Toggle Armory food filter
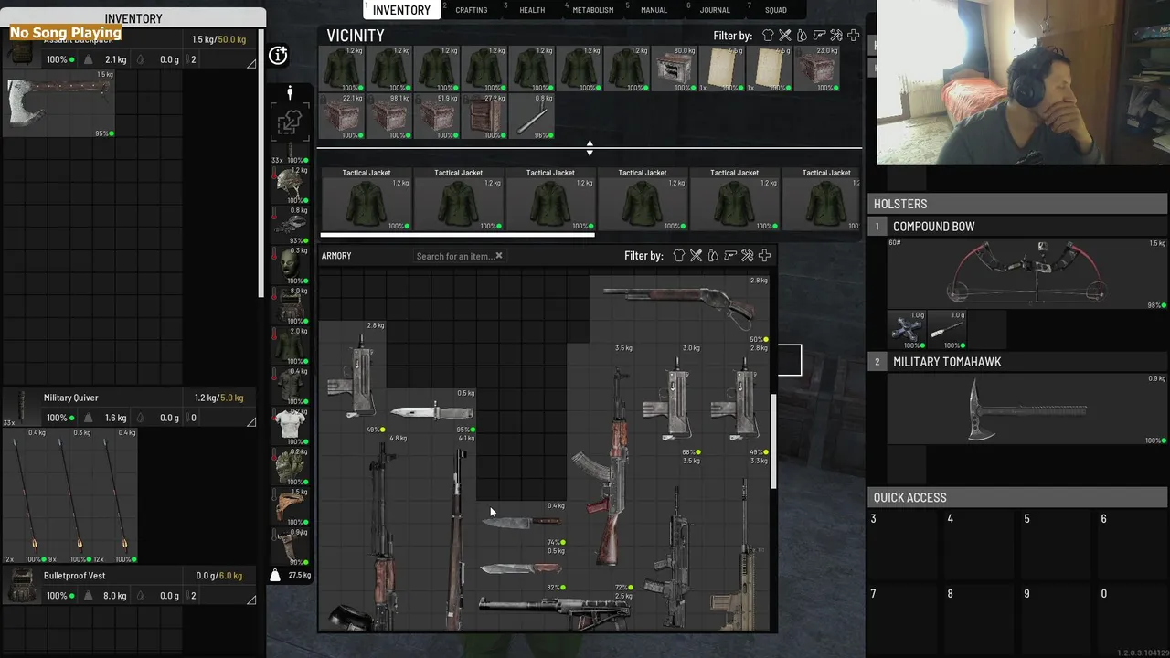Viewport: 1170px width, 658px height. click(x=696, y=256)
